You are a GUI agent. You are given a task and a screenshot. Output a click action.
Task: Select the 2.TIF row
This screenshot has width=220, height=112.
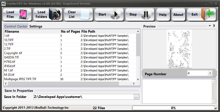(70, 49)
